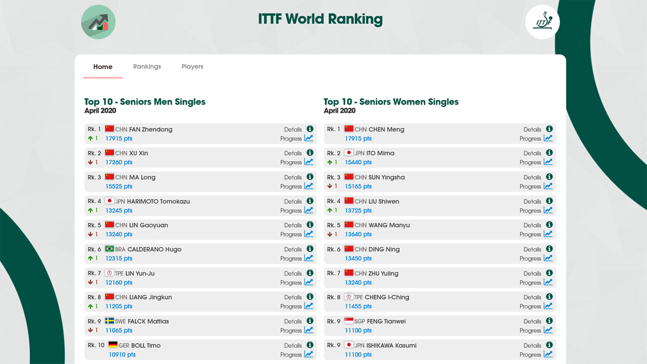This screenshot has height=364, width=647.
Task: Click the German flag beside BOLL Timo
Action: pyautogui.click(x=113, y=345)
